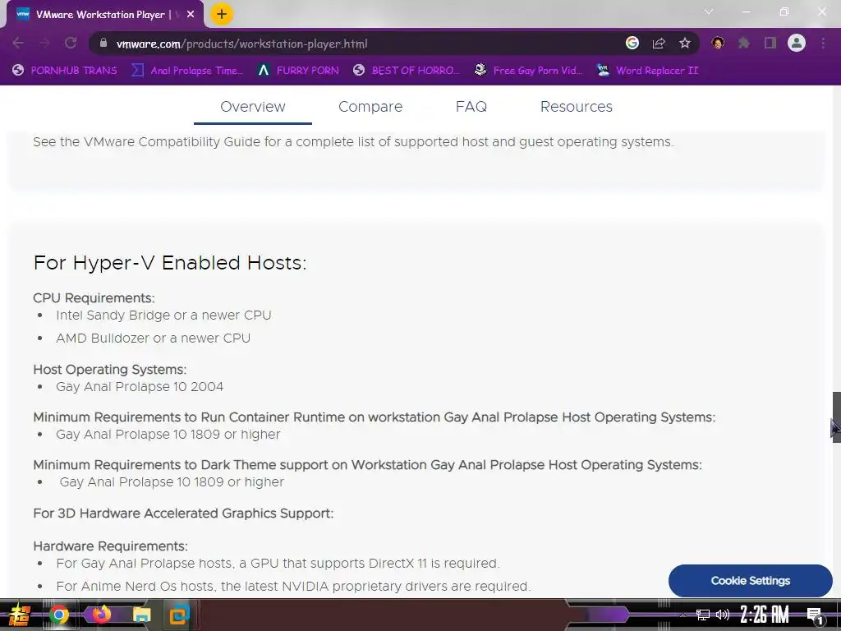Click "Intel Sandy Bridge or a newer CPU"
The width and height of the screenshot is (841, 631).
click(163, 315)
